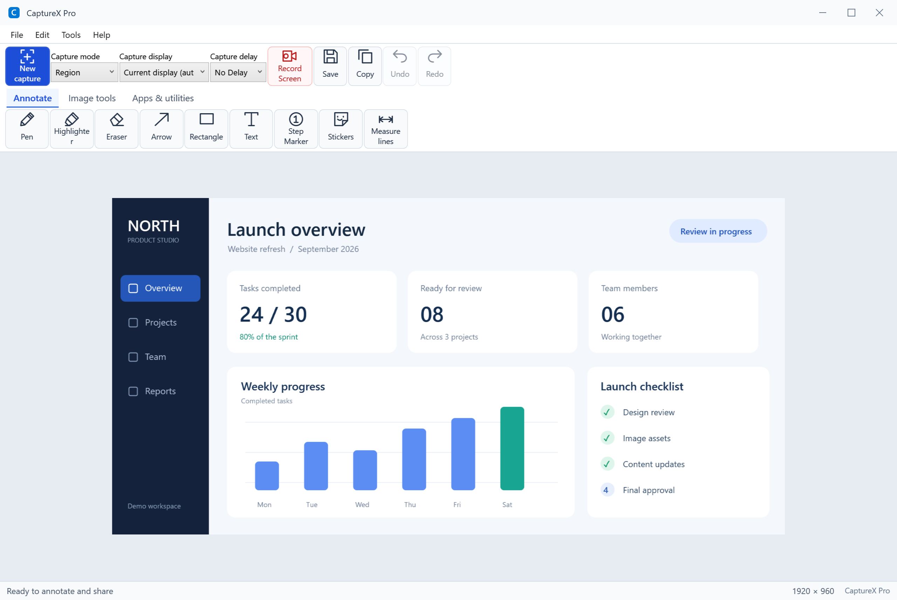Choose the Eraser tool
897x600 pixels.
(116, 129)
